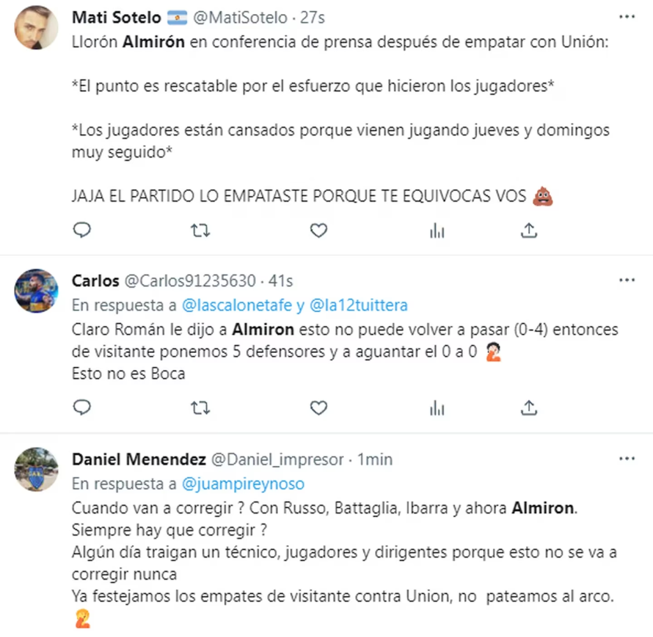Open more options on Daniel Menendez's tweet
The height and width of the screenshot is (637, 653).
pyautogui.click(x=627, y=459)
